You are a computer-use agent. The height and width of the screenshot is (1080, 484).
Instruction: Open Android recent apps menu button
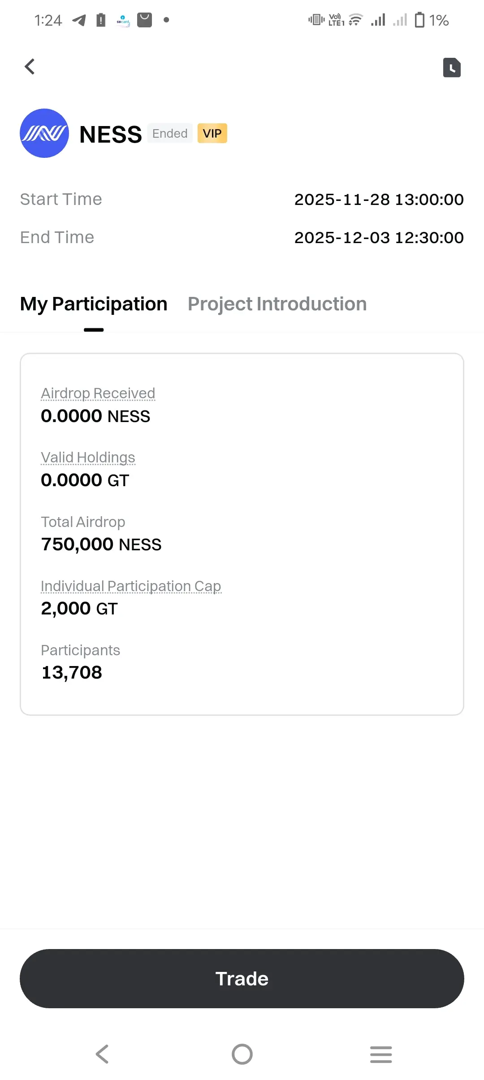[381, 1054]
